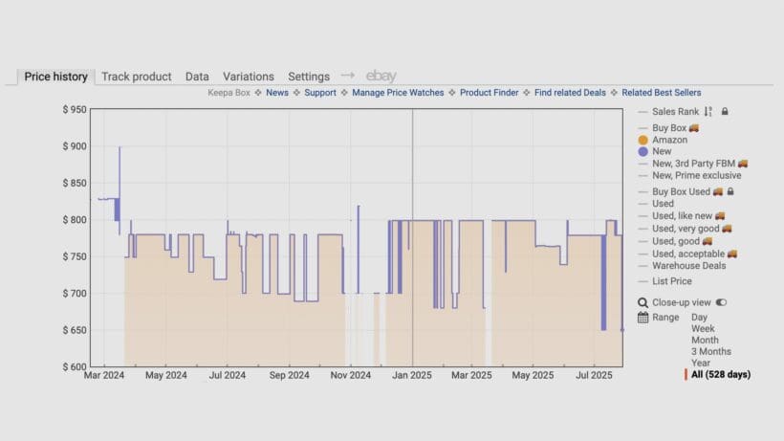The width and height of the screenshot is (784, 441).
Task: Click the magnifier icon for Close-up view
Action: (642, 302)
